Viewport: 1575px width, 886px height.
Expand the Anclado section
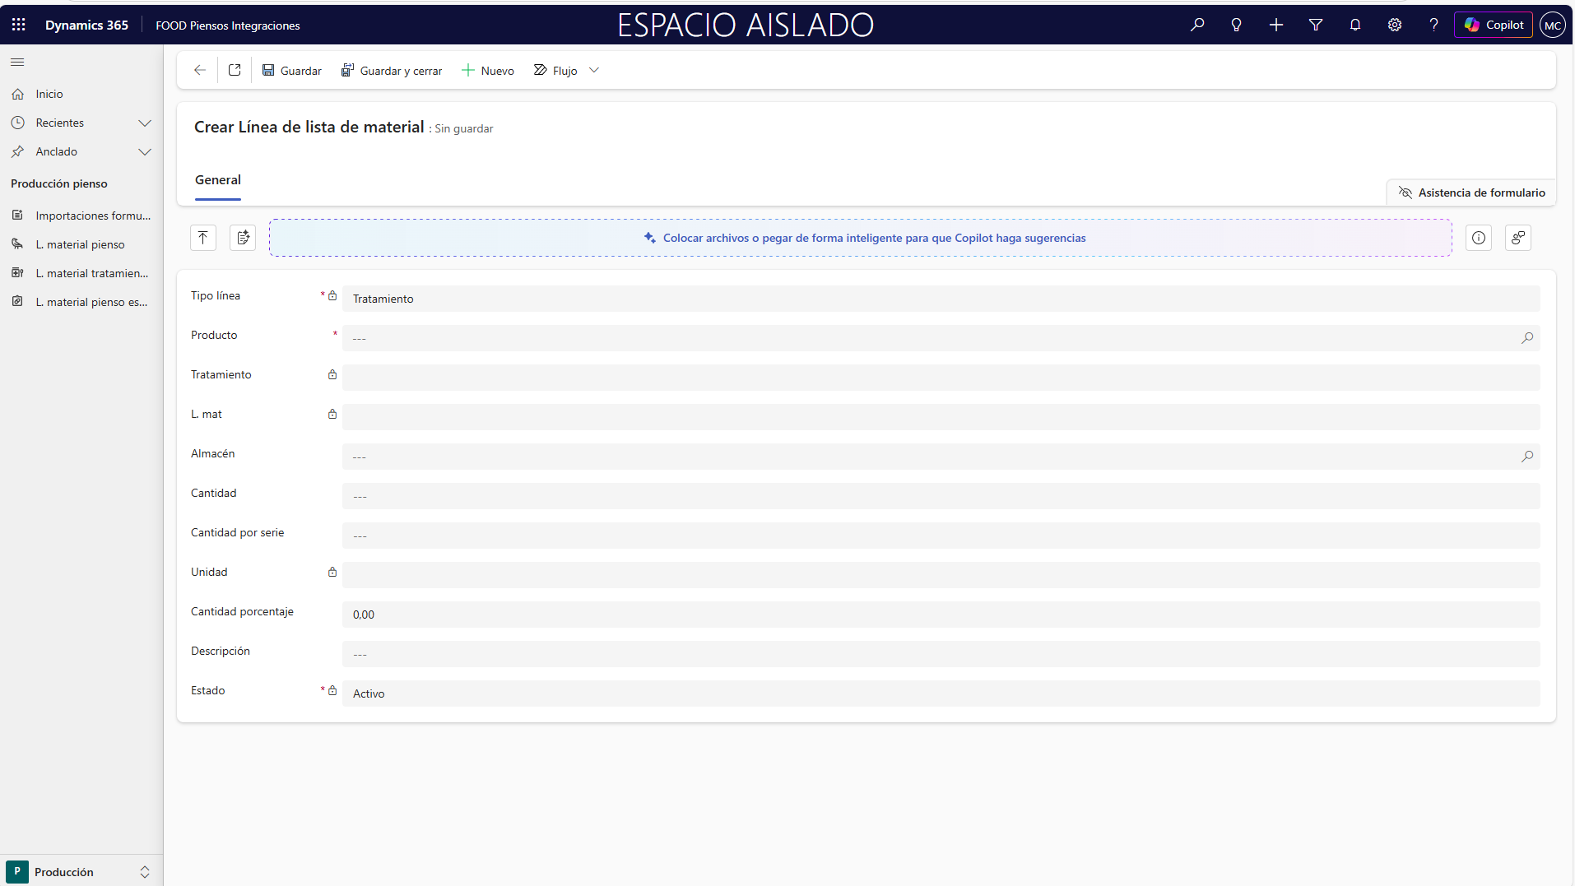(145, 152)
